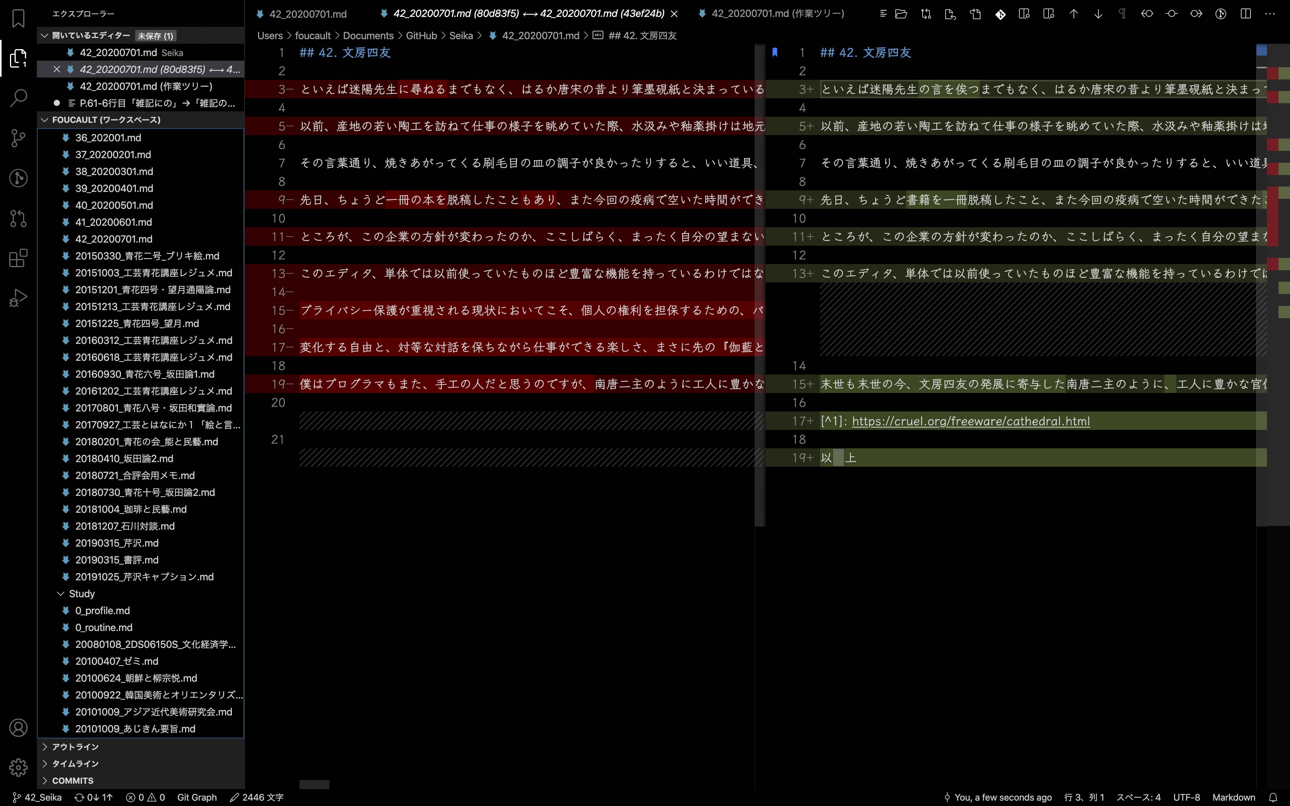
Task: Click the bookmark marker on line 1
Action: click(774, 52)
